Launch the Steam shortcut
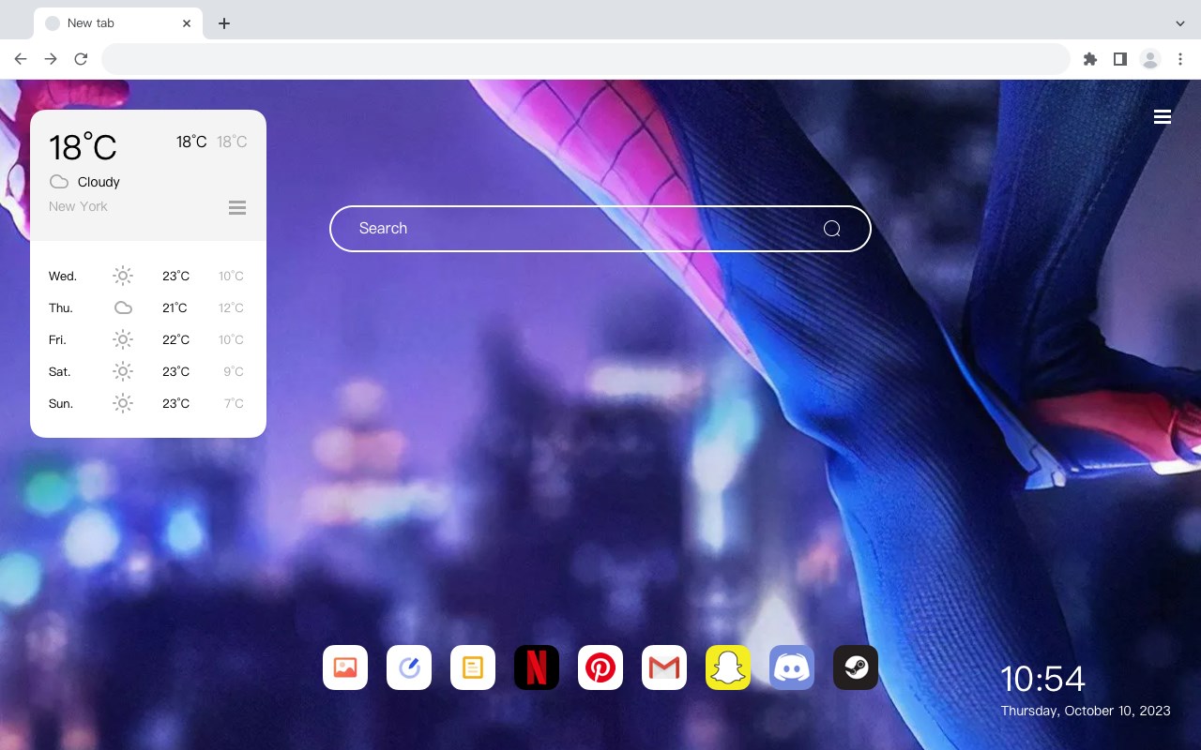 pos(856,667)
